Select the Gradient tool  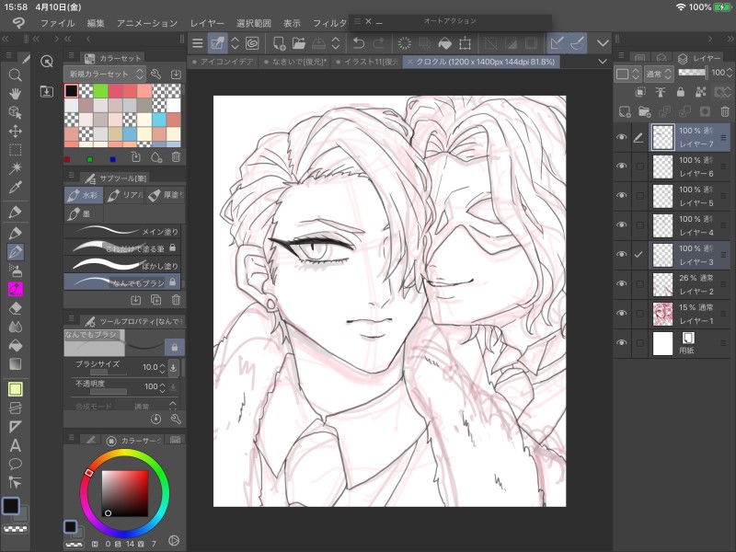tap(15, 363)
